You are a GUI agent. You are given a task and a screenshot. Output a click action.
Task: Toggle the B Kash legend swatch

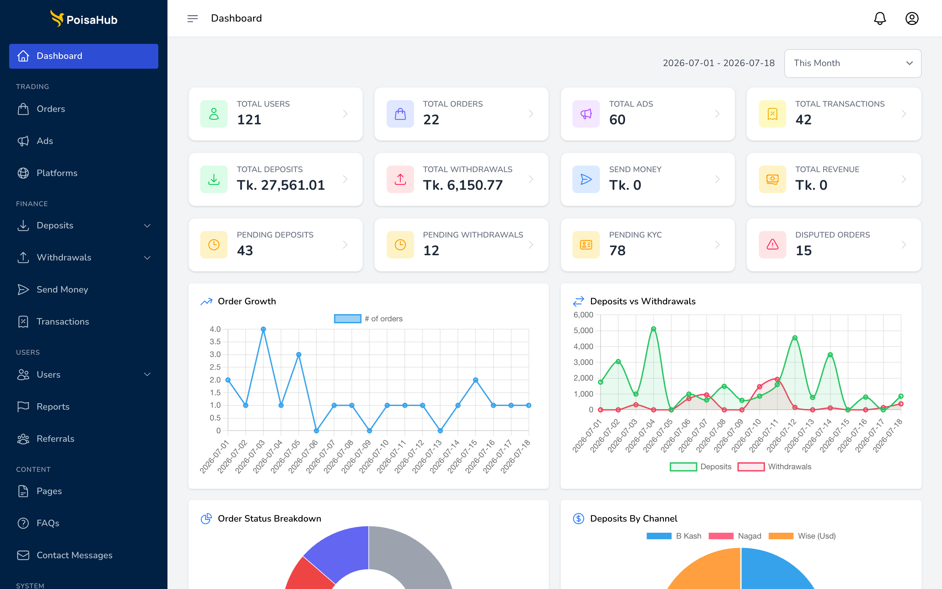point(659,536)
